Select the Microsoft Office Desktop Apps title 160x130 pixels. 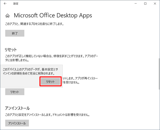pyautogui.click(x=53, y=16)
